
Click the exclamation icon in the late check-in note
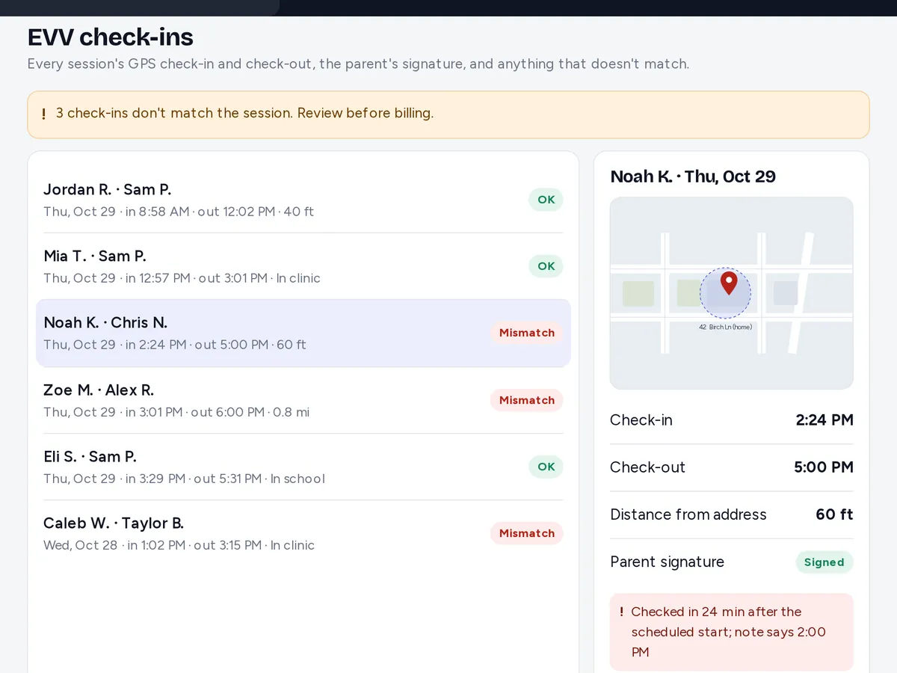coord(621,612)
